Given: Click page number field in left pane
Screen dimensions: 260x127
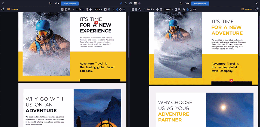Looking at the screenshot, I should [x=79, y=10].
